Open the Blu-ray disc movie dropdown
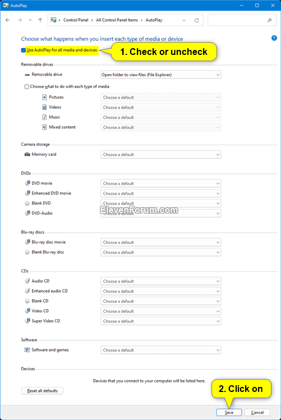The height and width of the screenshot is (420, 281). click(161, 242)
